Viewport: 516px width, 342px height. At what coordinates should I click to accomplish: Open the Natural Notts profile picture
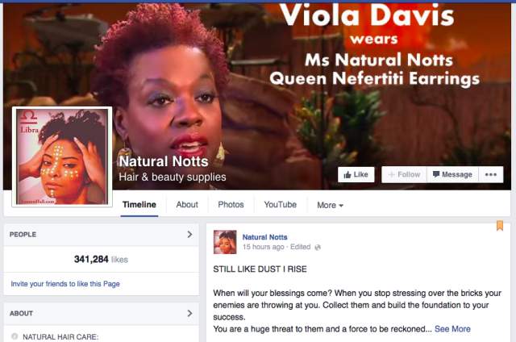(62, 157)
